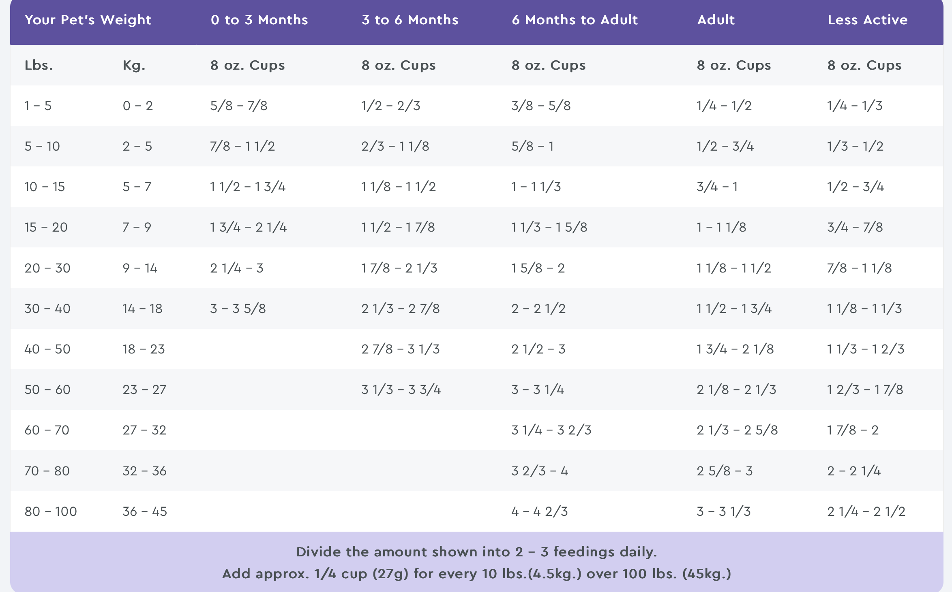Select the "5/8 – 7/8" cell
Image resolution: width=952 pixels, height=592 pixels.
[x=239, y=106]
